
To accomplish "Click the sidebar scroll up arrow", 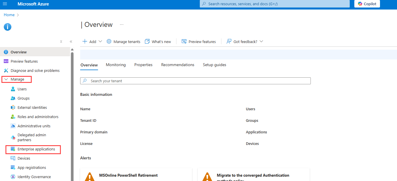I will click(x=72, y=50).
